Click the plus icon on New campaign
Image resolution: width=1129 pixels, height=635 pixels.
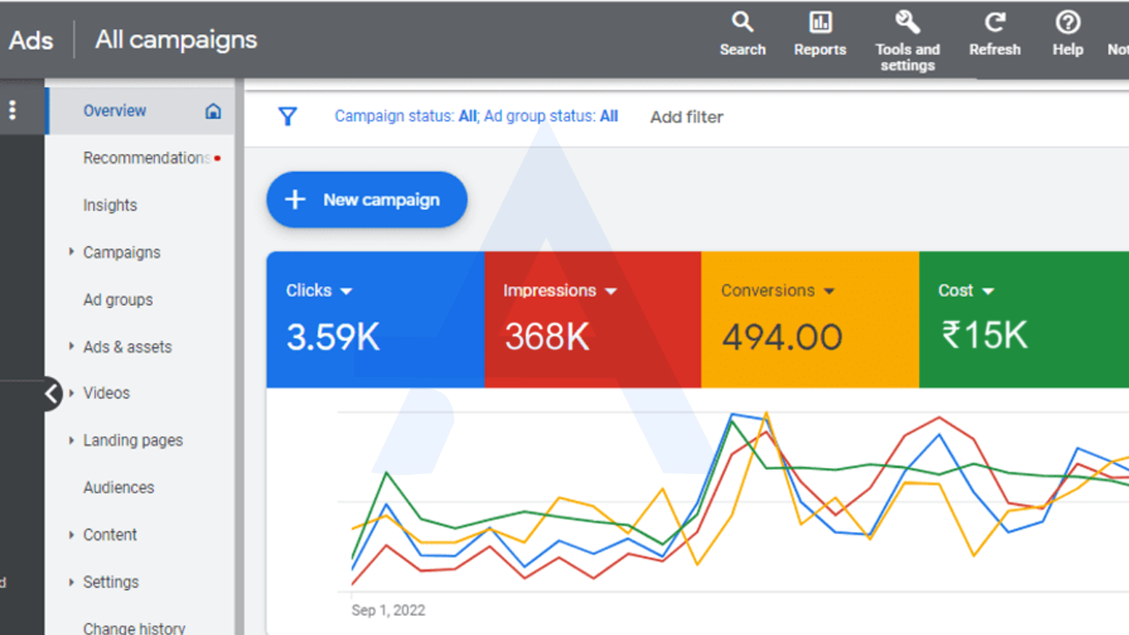coord(295,200)
